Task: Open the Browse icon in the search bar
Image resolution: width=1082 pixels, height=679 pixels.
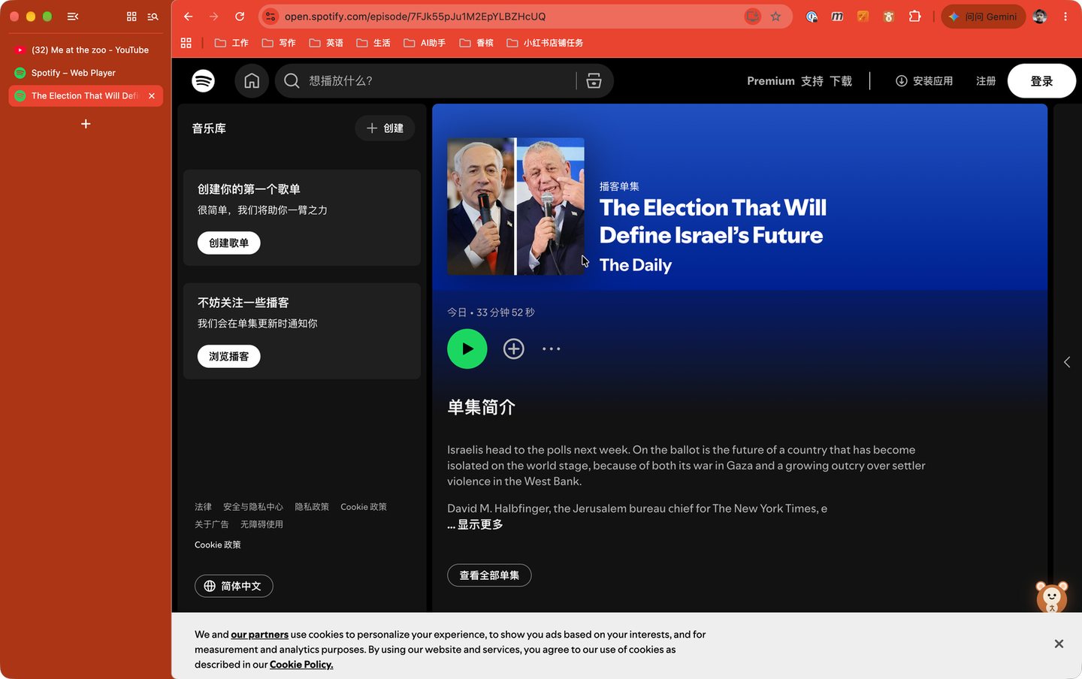Action: coord(594,80)
